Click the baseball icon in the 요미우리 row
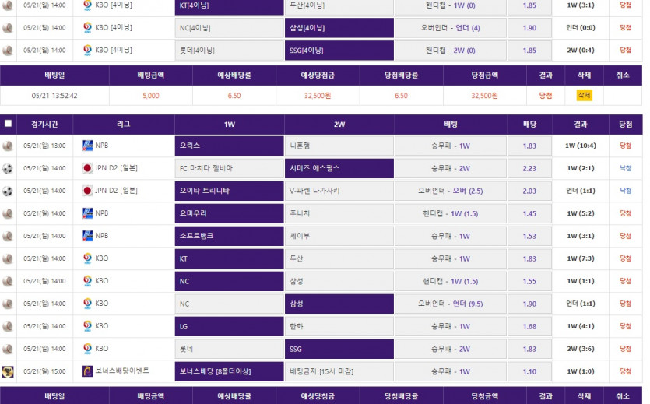Image resolution: width=650 pixels, height=404 pixels. 8,214
